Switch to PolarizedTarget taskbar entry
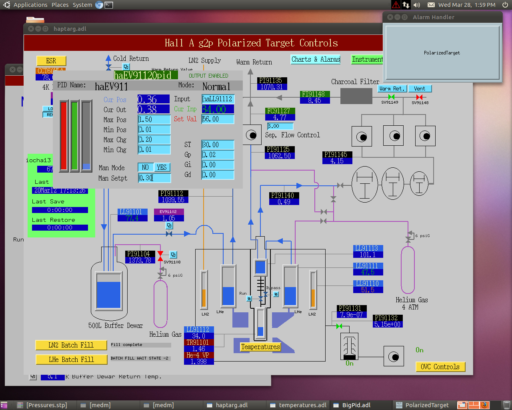Image resolution: width=512 pixels, height=410 pixels. [425, 405]
